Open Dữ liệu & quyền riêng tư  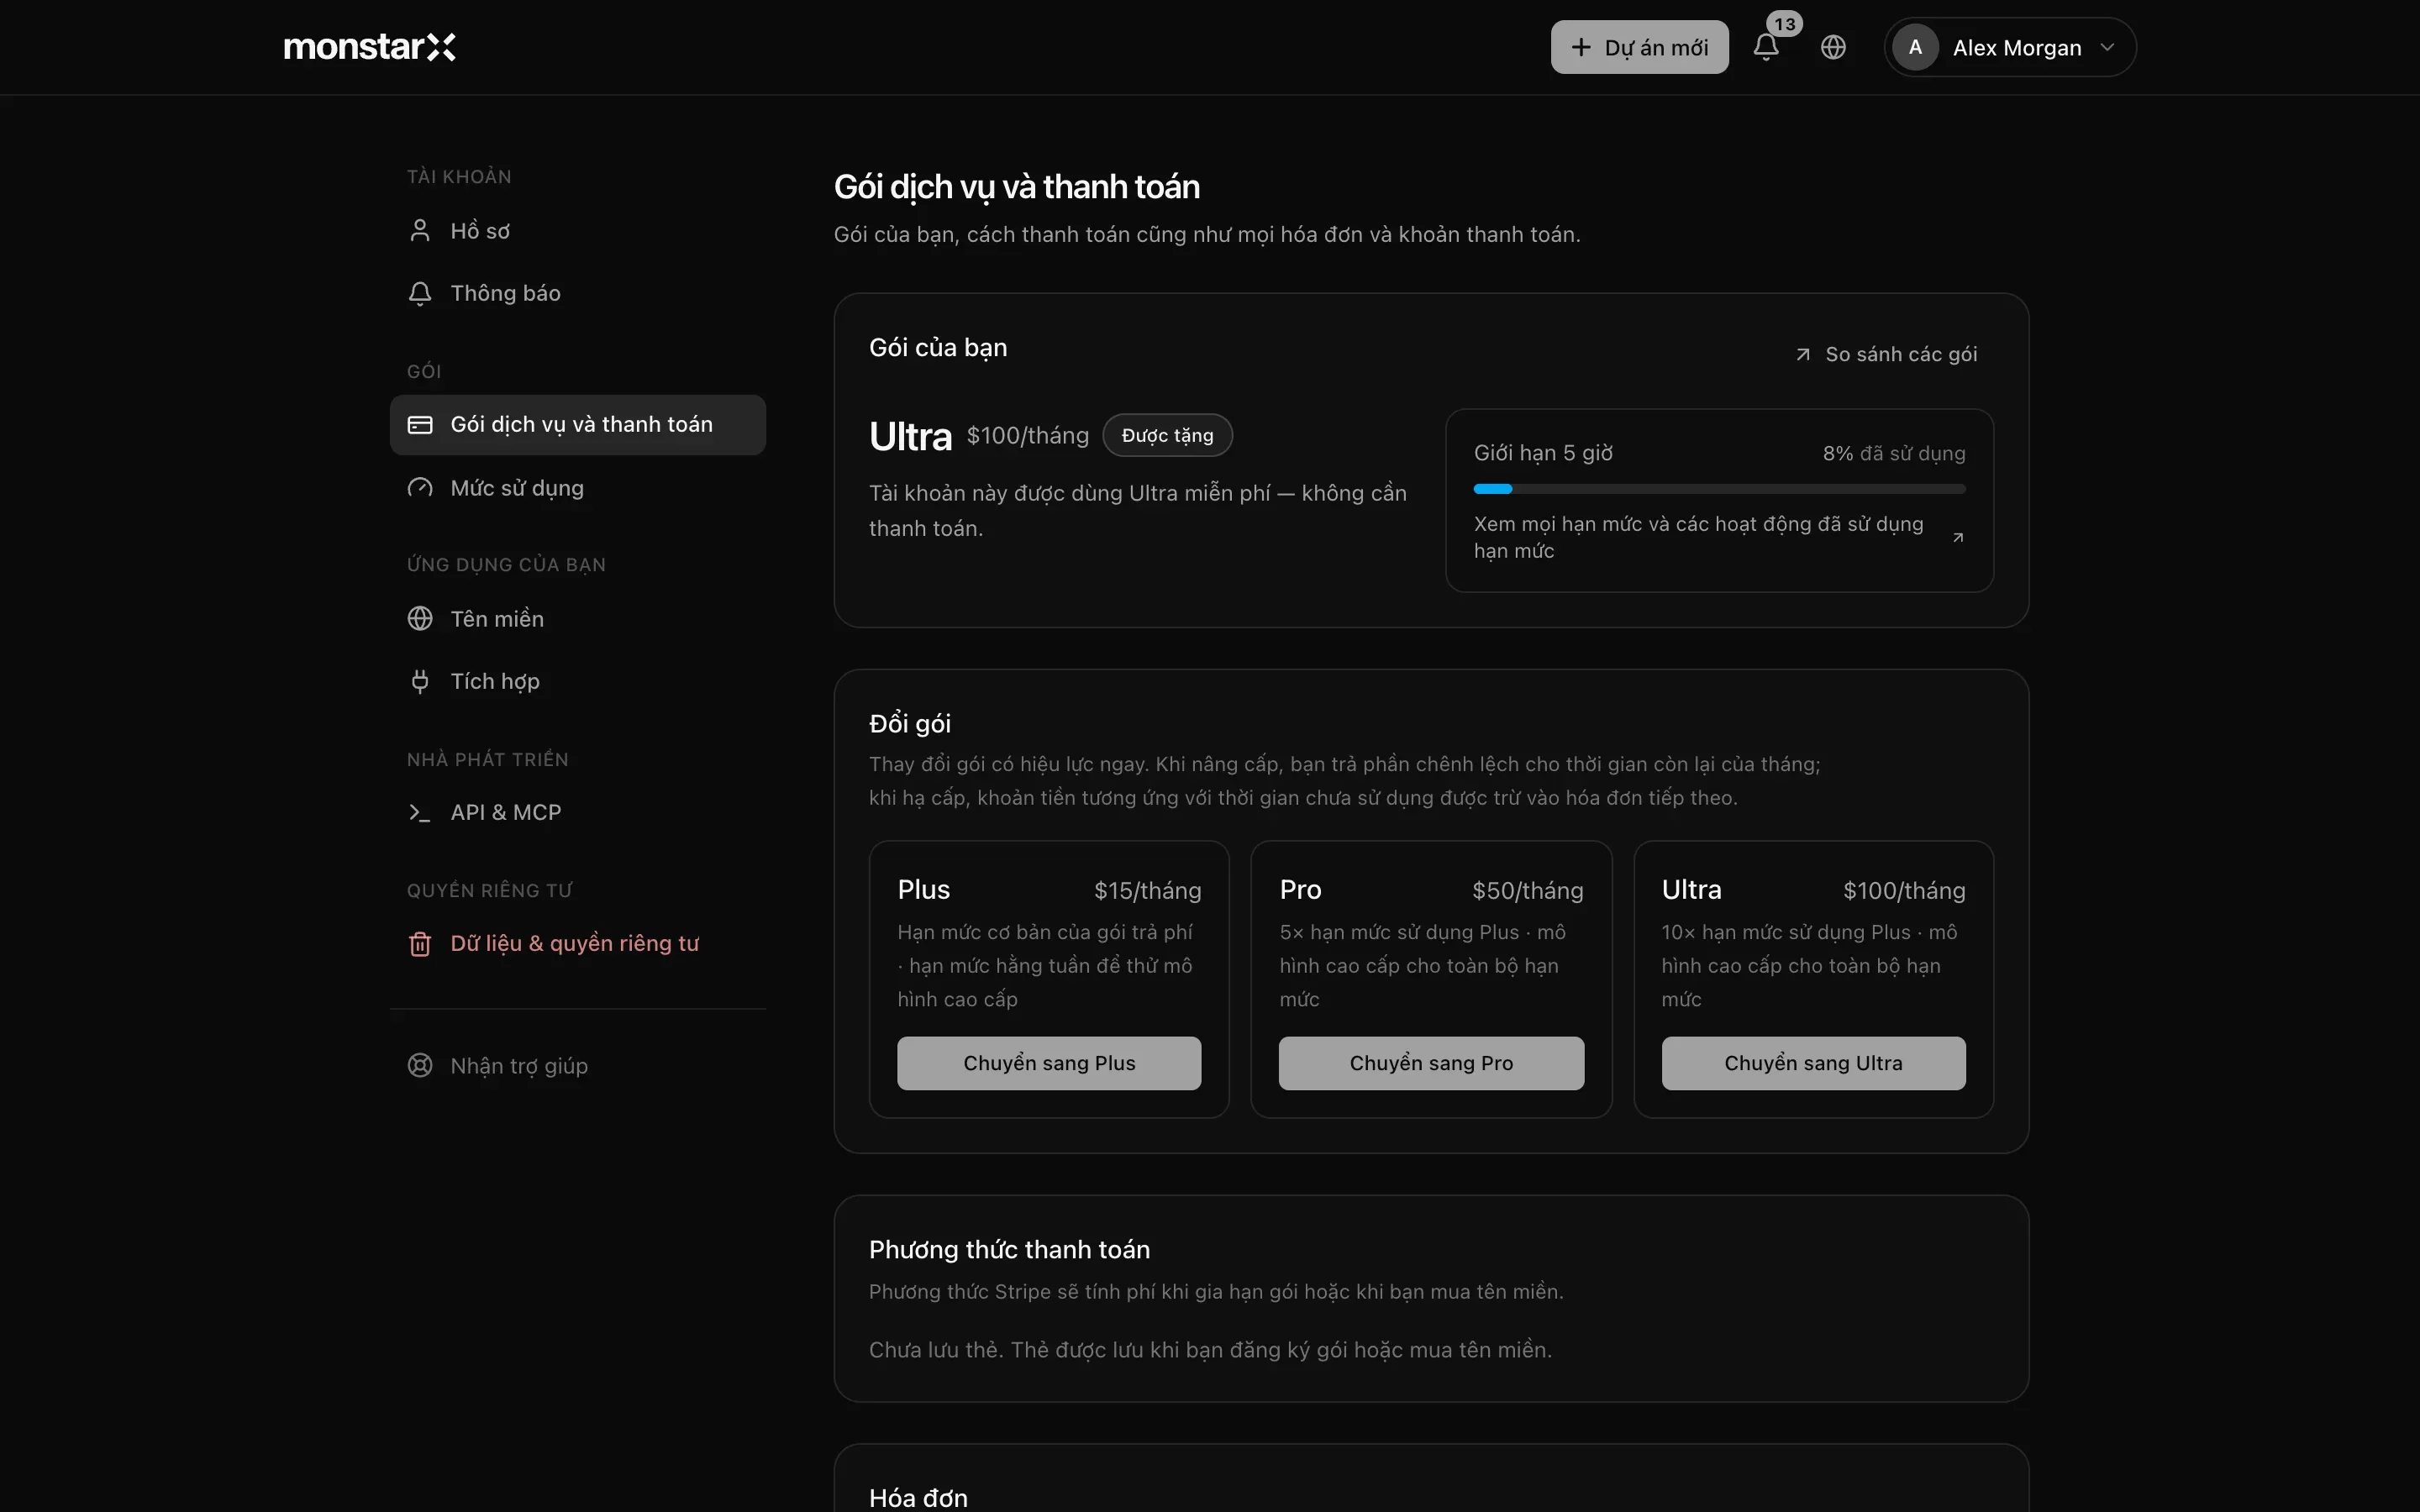pos(578,944)
